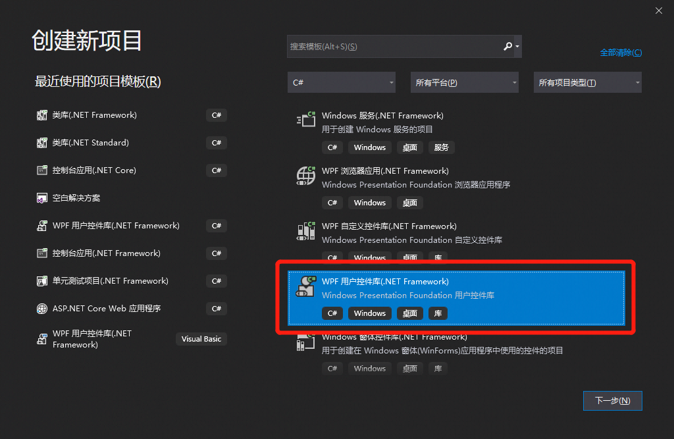Click the console app (.NET Core) icon

41,170
